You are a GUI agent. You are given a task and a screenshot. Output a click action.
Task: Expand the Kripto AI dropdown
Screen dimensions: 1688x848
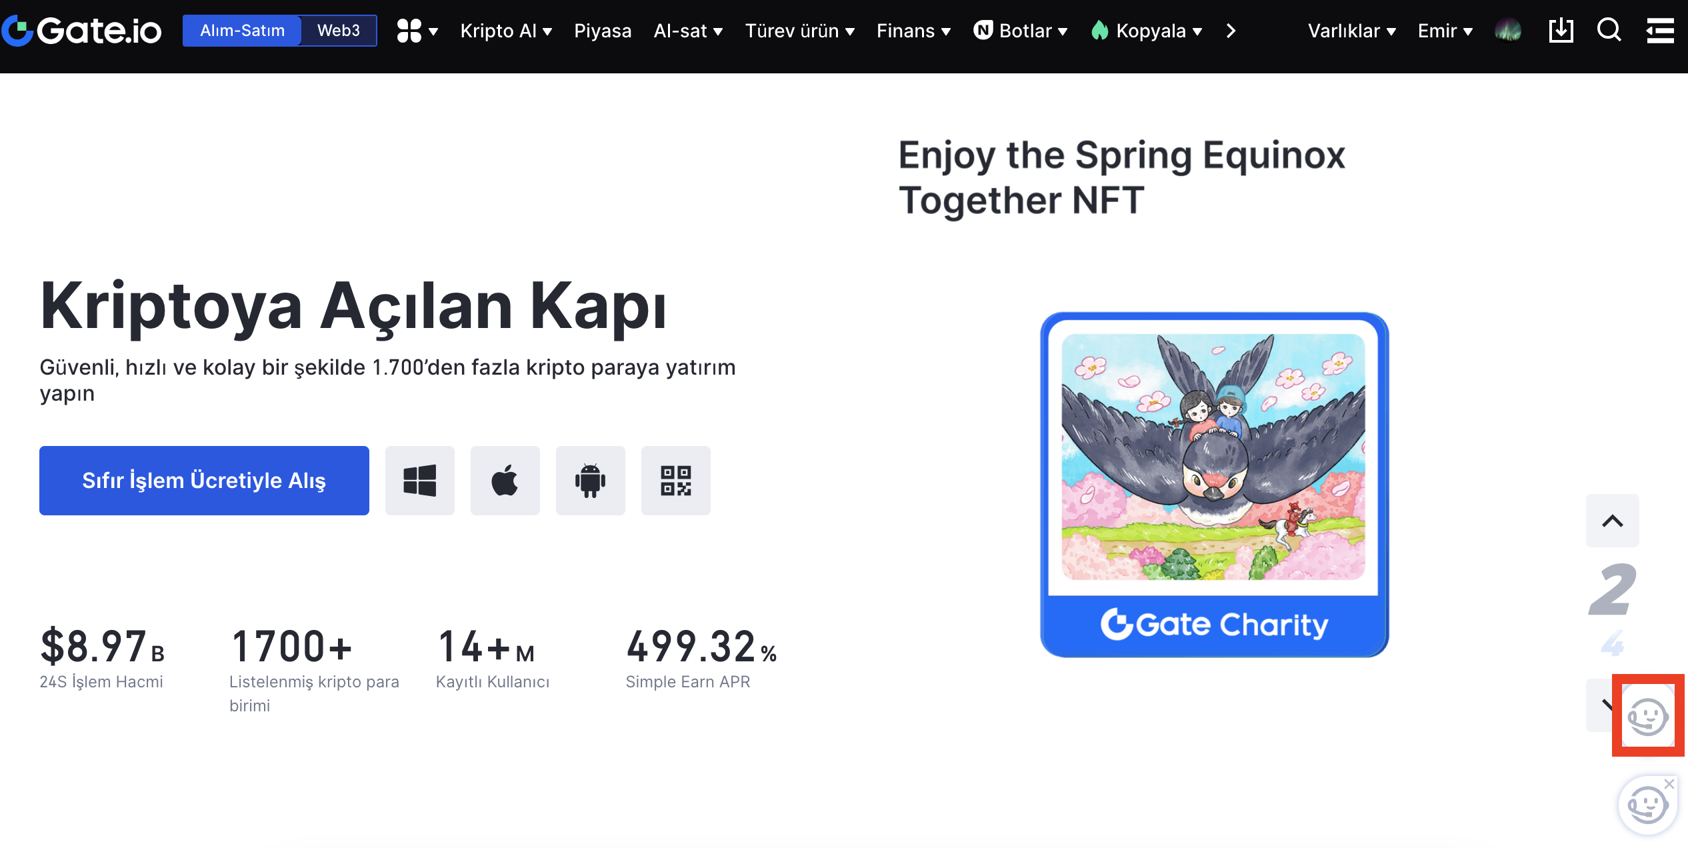pyautogui.click(x=506, y=31)
